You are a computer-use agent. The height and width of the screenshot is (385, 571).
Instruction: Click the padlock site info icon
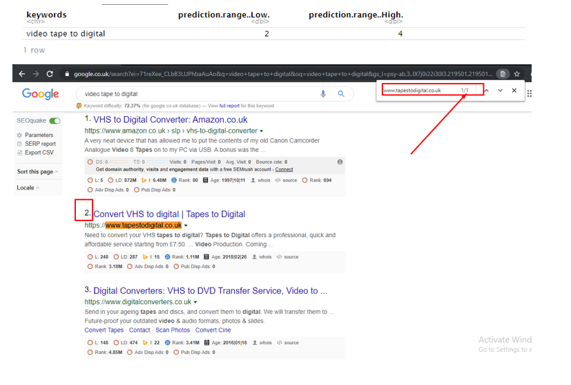pyautogui.click(x=67, y=74)
